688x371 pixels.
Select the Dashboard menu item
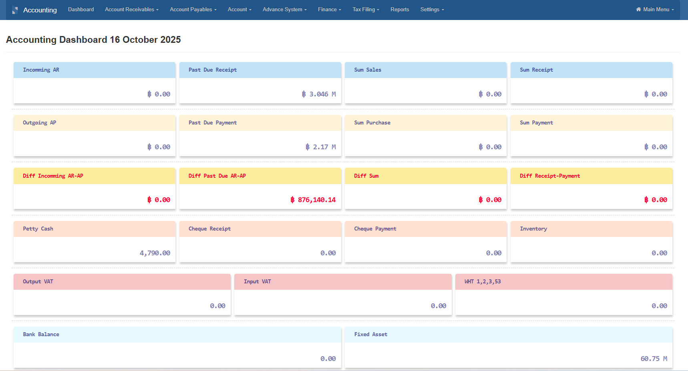(81, 9)
